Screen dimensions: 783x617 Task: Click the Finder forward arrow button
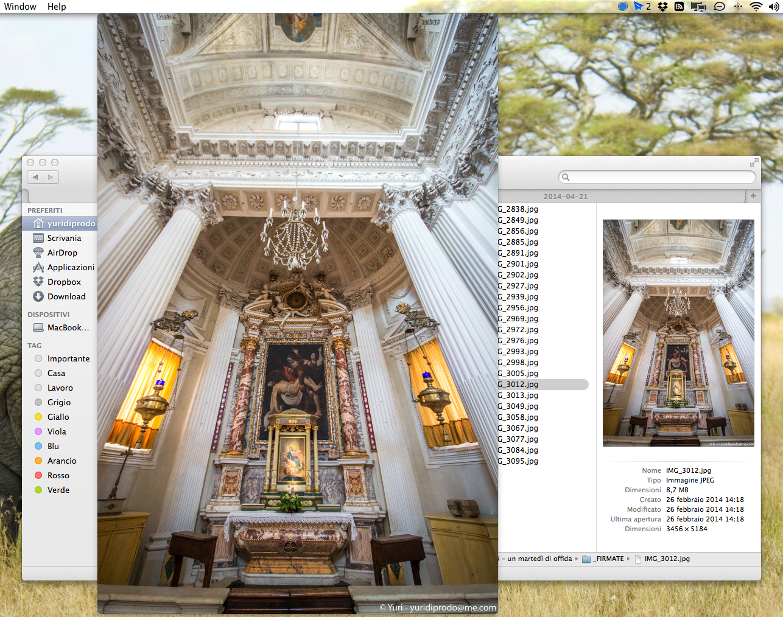coord(51,177)
